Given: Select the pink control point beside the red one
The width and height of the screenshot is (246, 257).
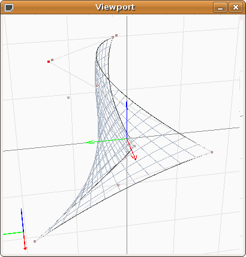Looking at the screenshot, I should click(x=52, y=60).
